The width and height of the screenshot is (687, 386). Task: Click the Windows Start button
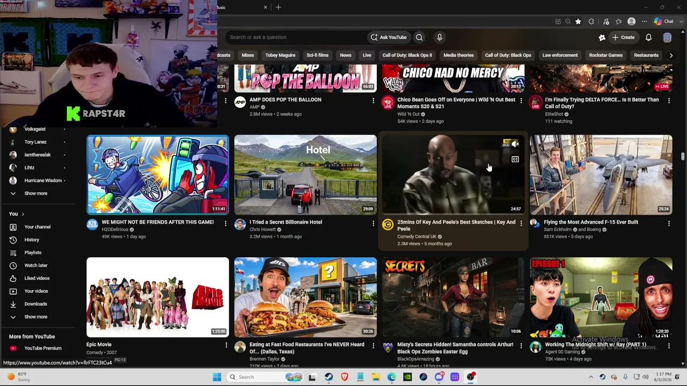[217, 377]
